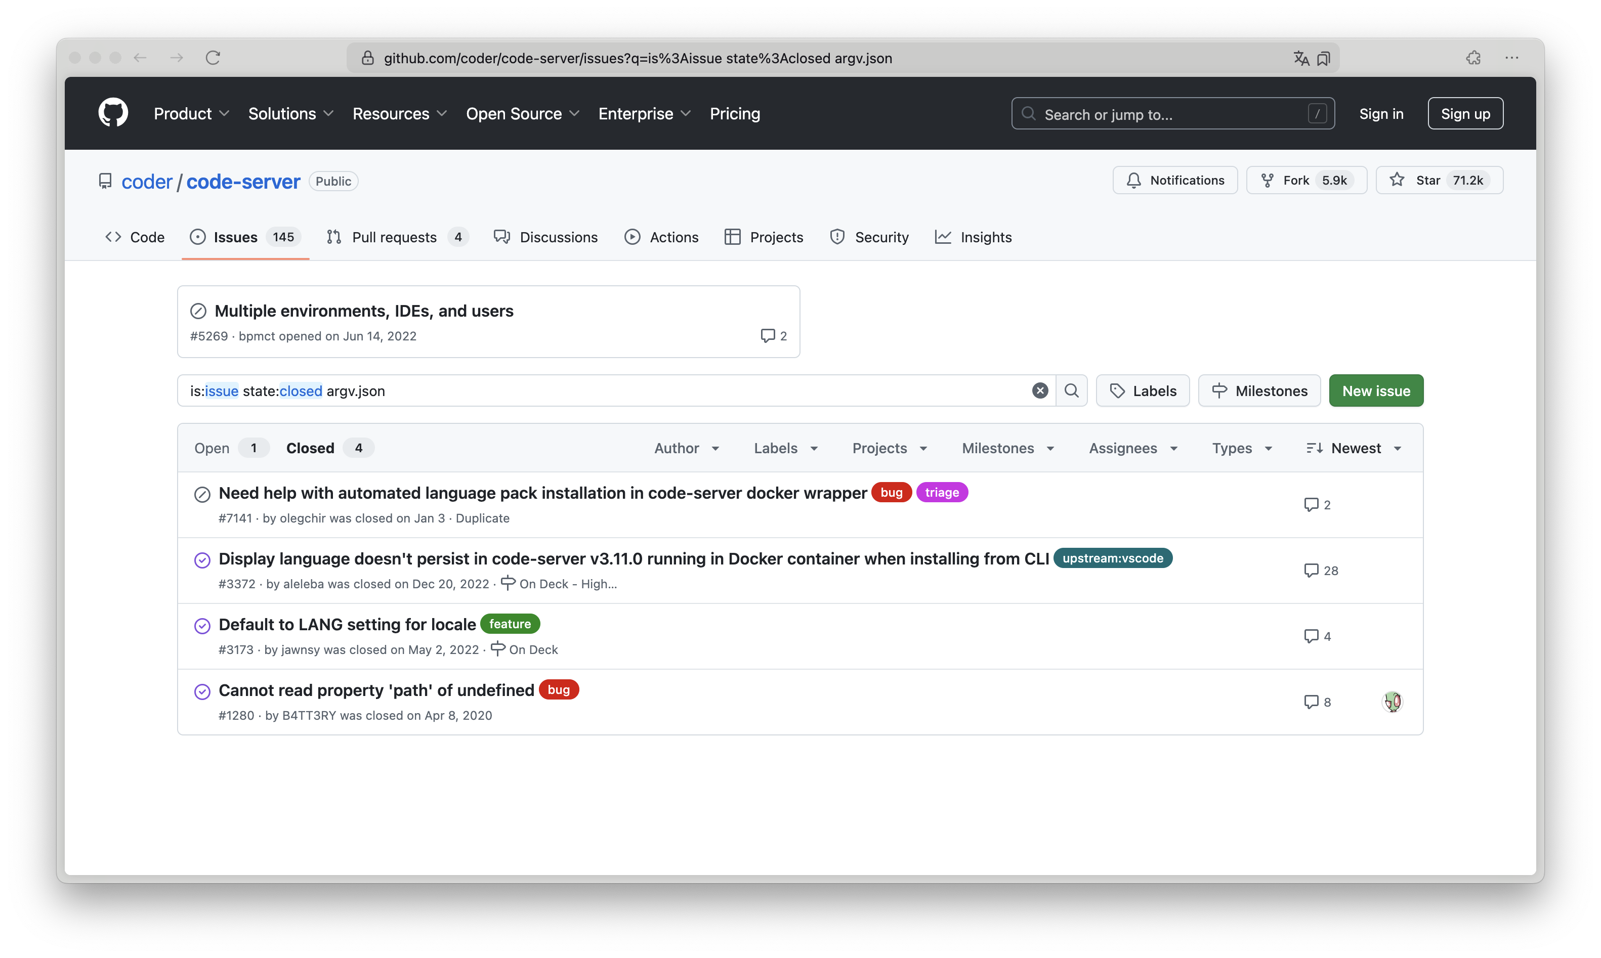
Task: Open the Labels filter dropdown in list header
Action: [786, 448]
